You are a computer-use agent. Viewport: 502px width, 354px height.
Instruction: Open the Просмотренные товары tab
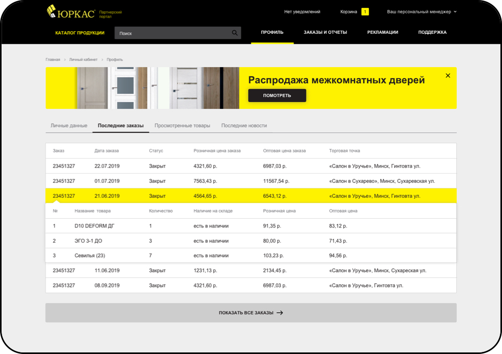(182, 125)
